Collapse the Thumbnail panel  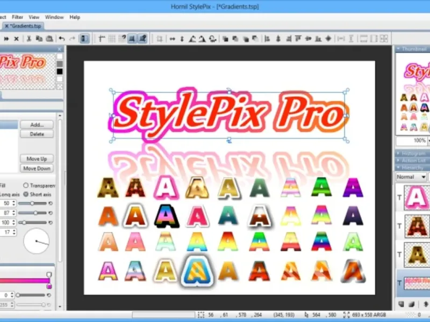point(399,49)
